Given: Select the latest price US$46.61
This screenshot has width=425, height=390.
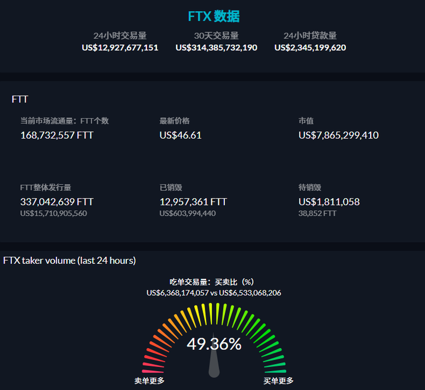Looking at the screenshot, I should point(180,135).
